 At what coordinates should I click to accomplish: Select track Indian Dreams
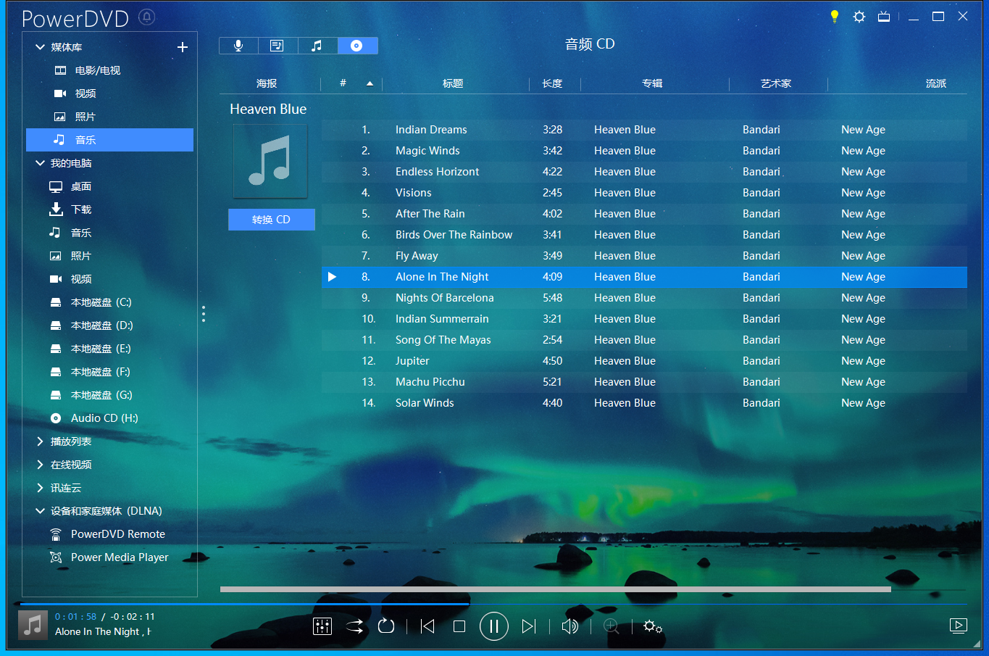(644, 130)
